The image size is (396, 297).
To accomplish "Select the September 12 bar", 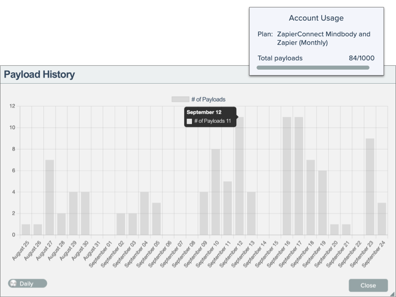I will 240,176.
